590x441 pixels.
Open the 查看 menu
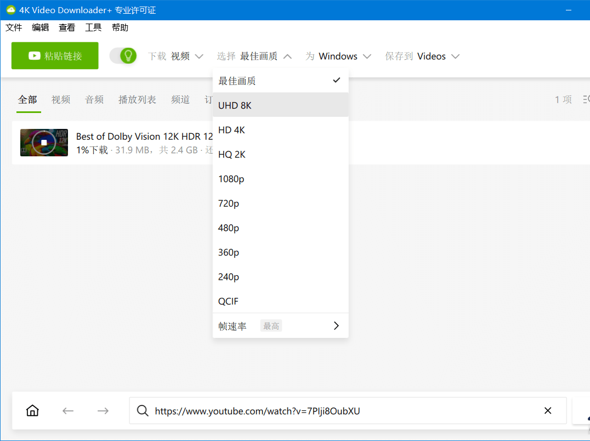point(67,27)
